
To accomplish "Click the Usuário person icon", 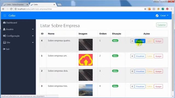I will 4,29.
